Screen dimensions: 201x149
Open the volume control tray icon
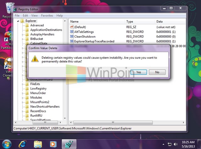tap(176, 144)
